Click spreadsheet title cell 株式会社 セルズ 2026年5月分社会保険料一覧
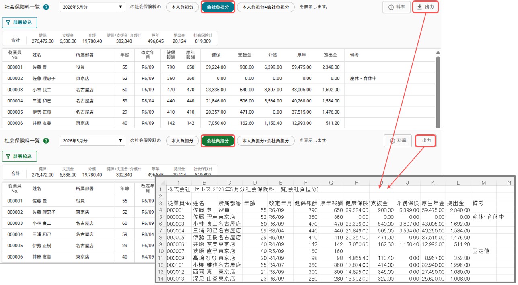 coord(243,189)
